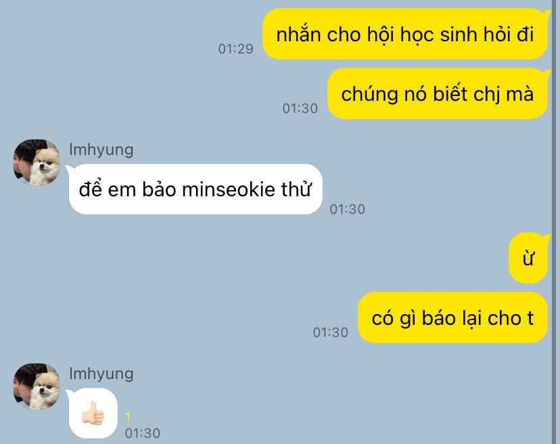560x444 pixels.
Task: Click the dog in lower avatar
Action: tap(45, 391)
